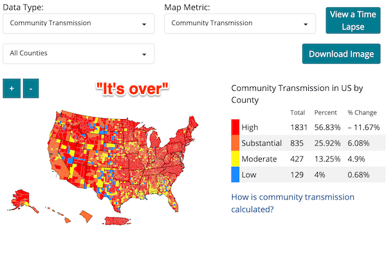Screen dimensions: 386x273
Task: Click the arrow of Data Type dropdown
Action: coord(144,24)
